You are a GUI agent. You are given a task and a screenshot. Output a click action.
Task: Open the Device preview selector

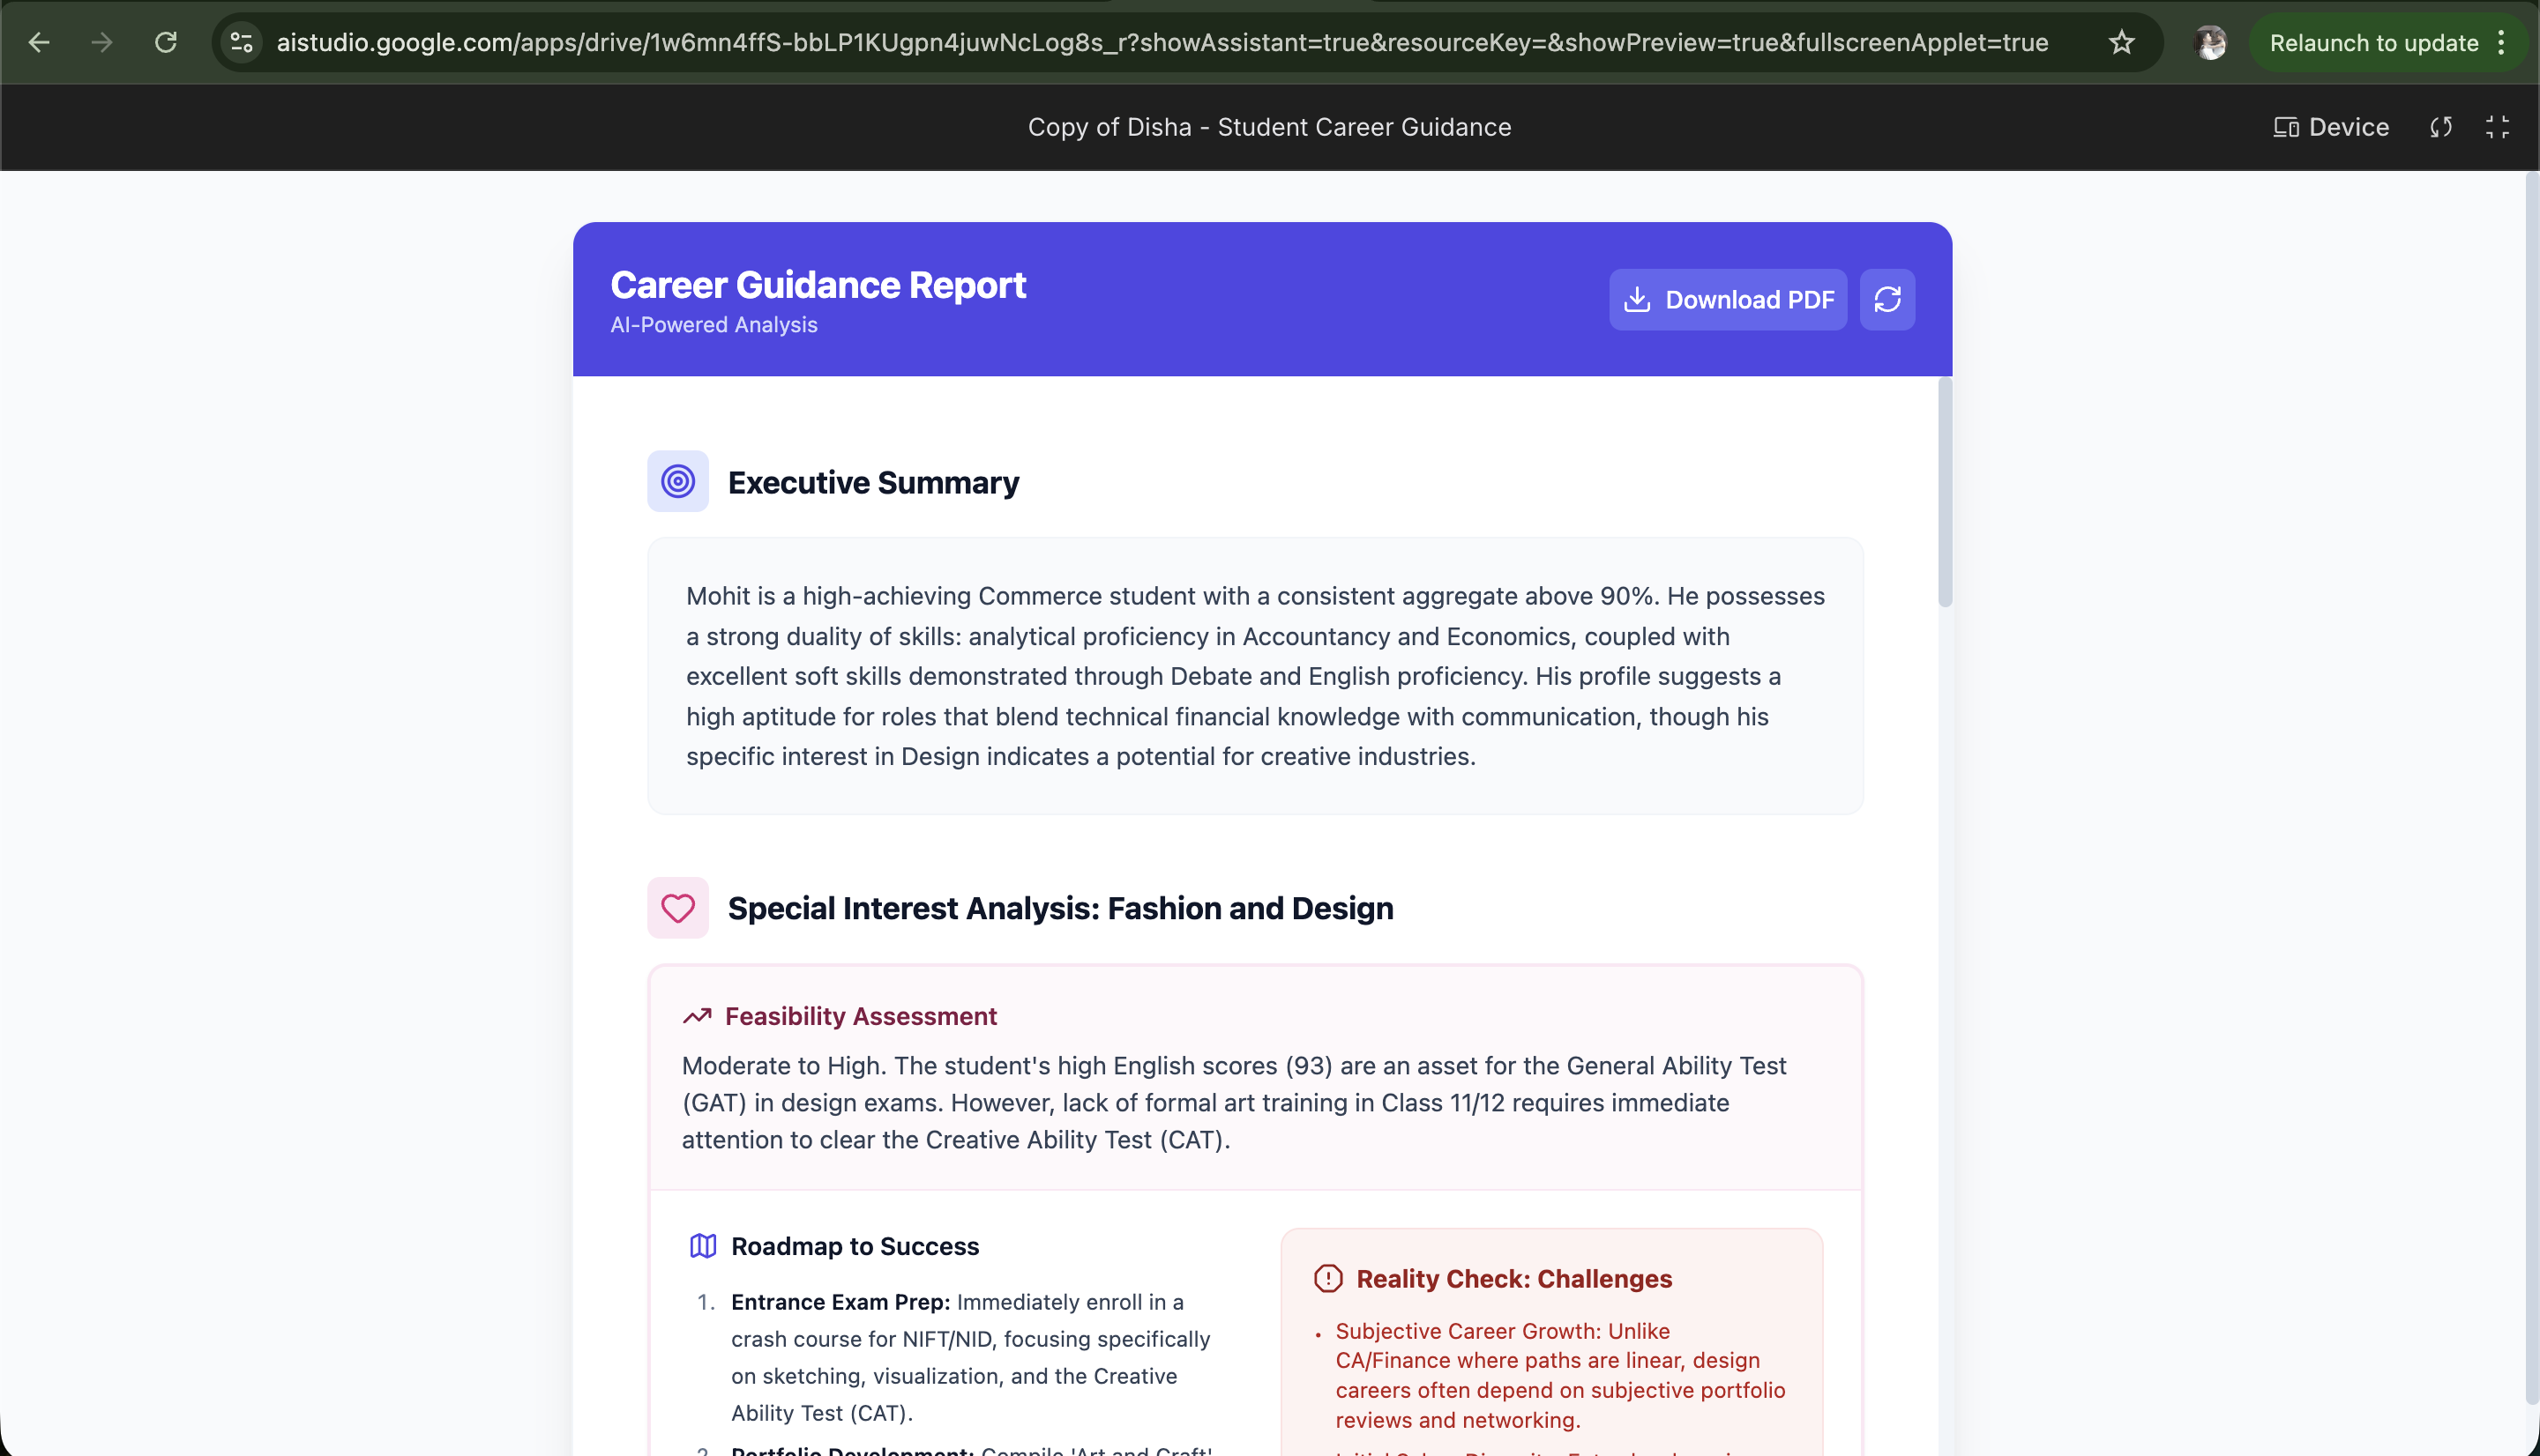click(2331, 127)
